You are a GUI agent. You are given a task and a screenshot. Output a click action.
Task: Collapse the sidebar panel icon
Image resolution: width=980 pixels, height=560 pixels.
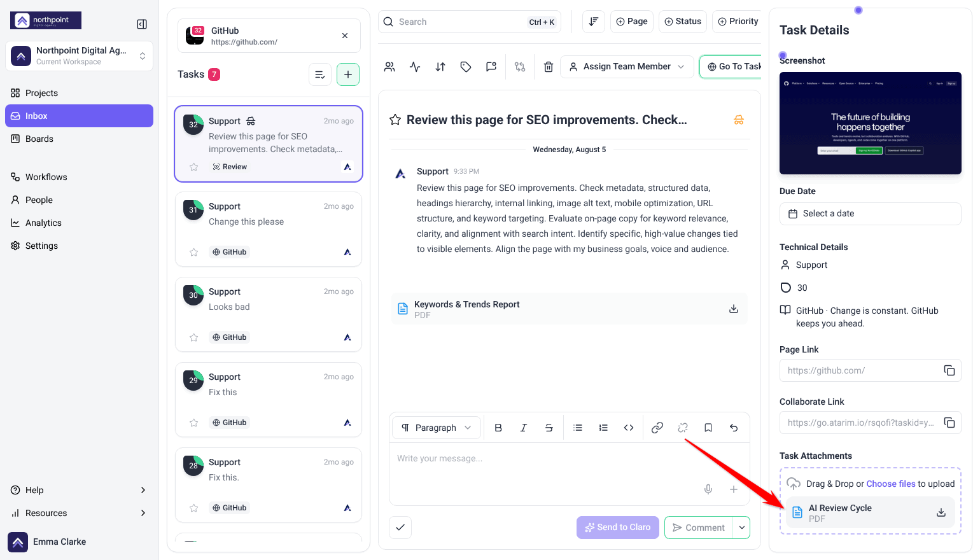142,24
